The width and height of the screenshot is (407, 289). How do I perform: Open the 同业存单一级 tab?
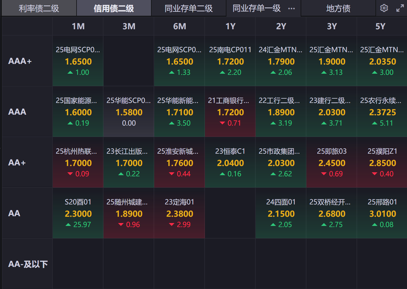click(x=257, y=9)
